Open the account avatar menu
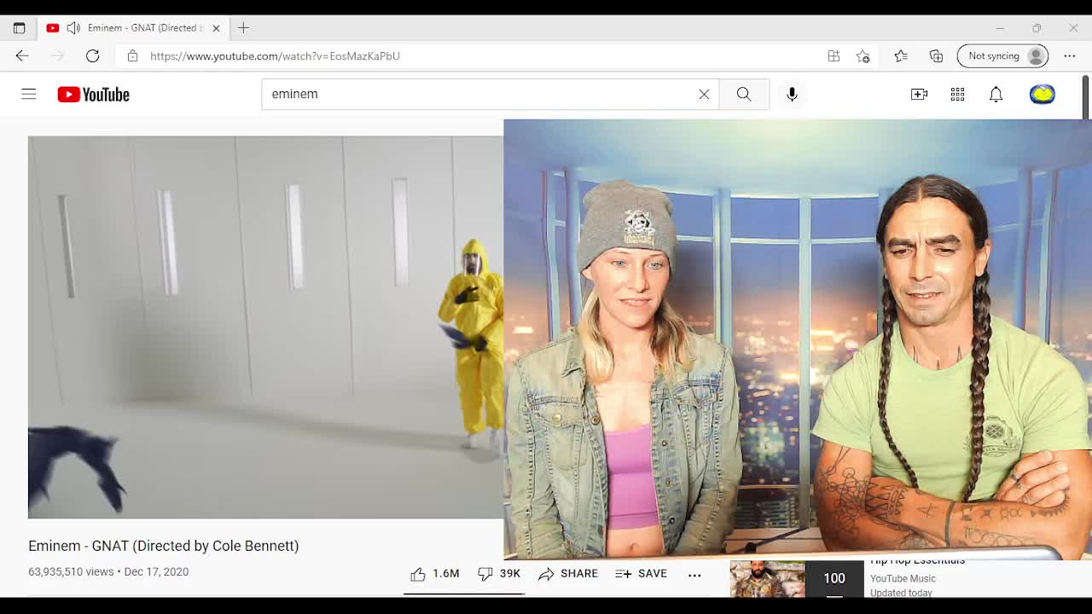The image size is (1092, 614). pos(1042,94)
